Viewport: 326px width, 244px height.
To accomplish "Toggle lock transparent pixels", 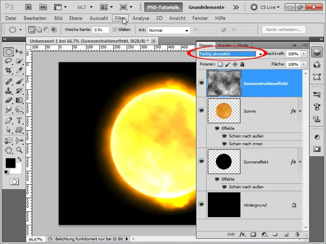I will pyautogui.click(x=220, y=64).
